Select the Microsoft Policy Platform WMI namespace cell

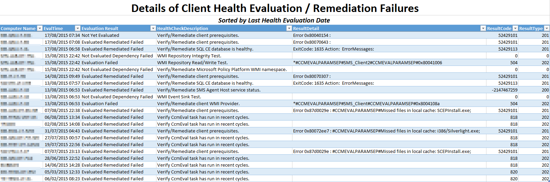(x=222, y=69)
